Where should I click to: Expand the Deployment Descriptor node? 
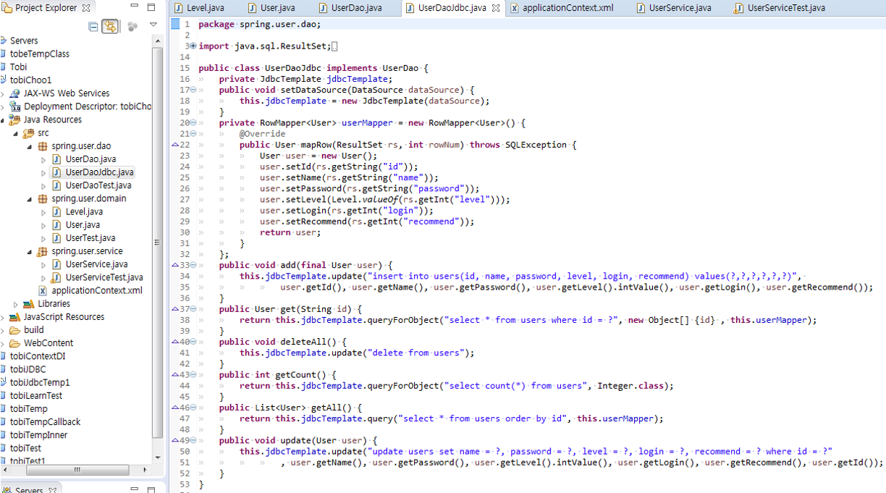(4, 106)
